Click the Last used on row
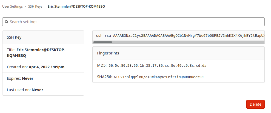 [x=43, y=90]
